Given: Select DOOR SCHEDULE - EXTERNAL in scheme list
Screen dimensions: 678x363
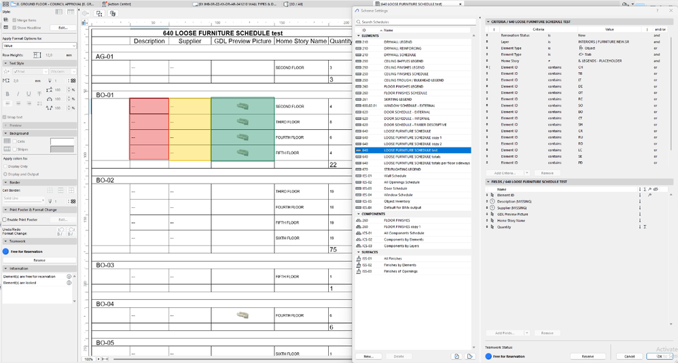Looking at the screenshot, I should [407, 112].
